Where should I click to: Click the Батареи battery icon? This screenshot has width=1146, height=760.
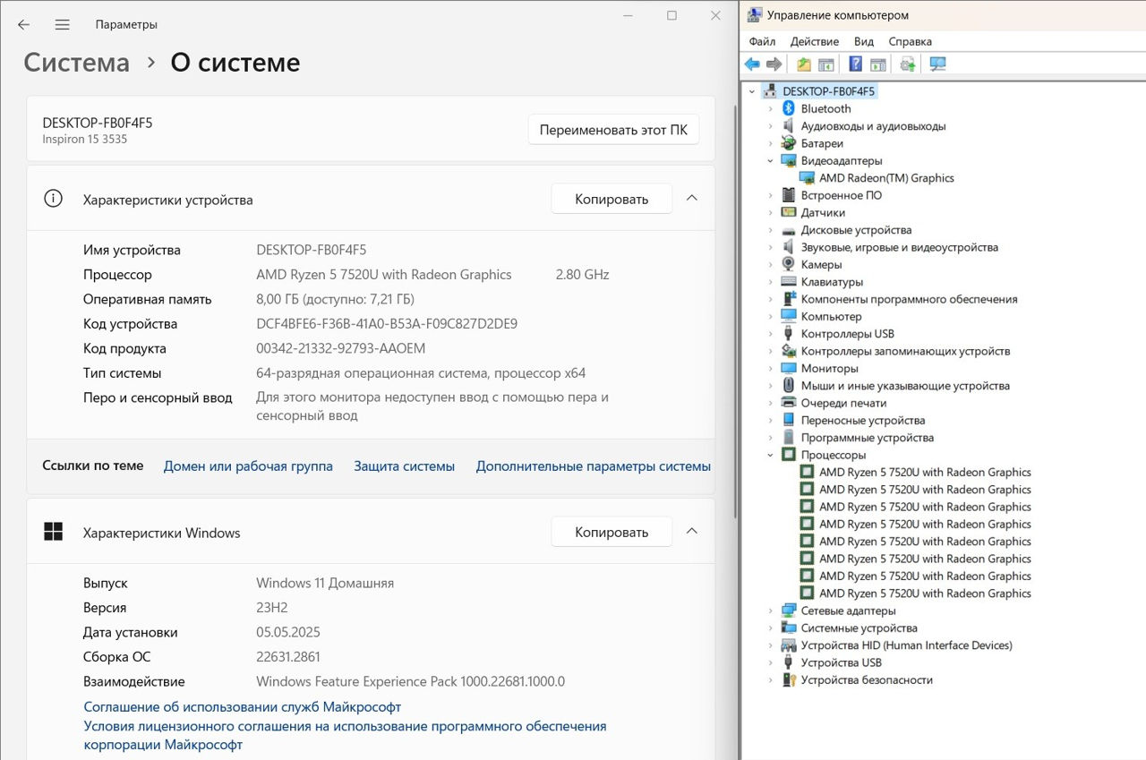point(789,143)
